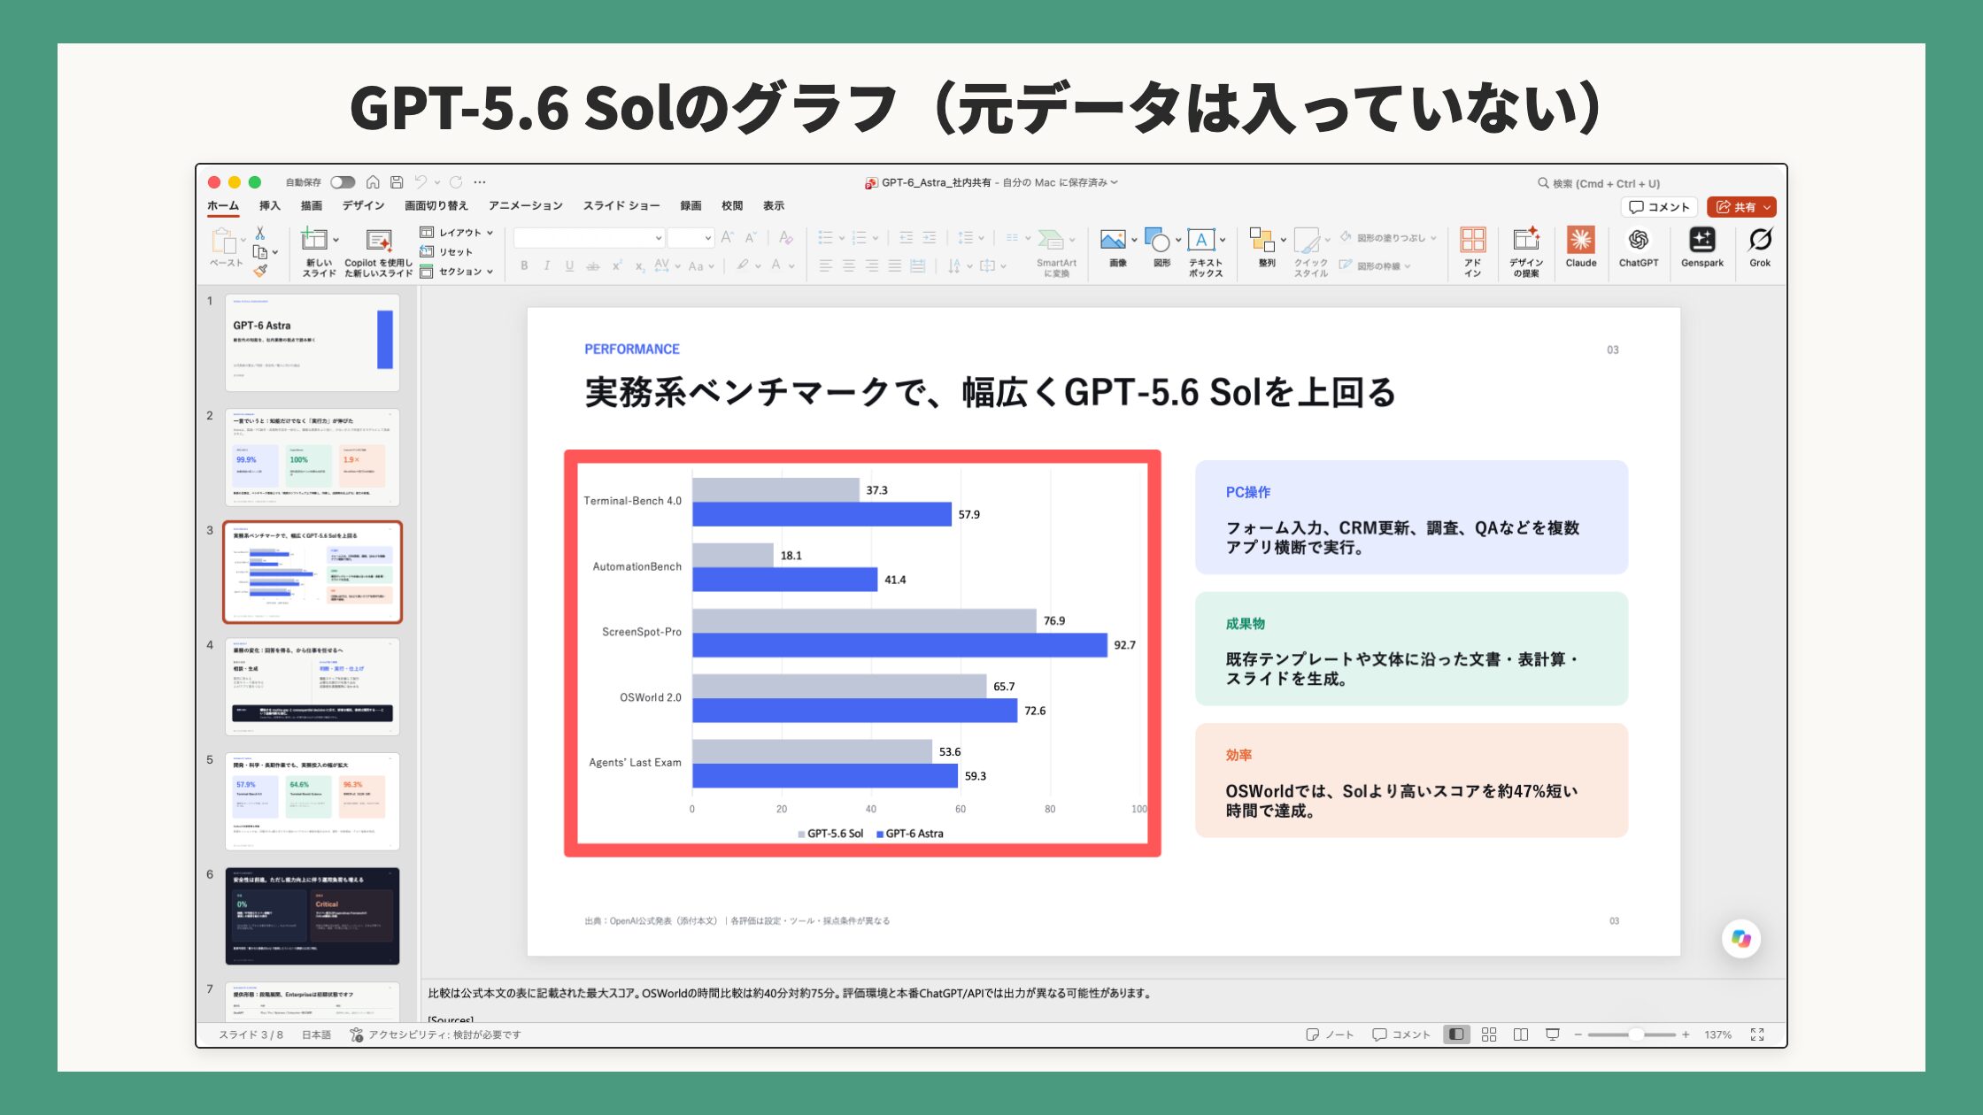The width and height of the screenshot is (1983, 1115).
Task: Click the コメント button near share
Action: pos(1659,207)
